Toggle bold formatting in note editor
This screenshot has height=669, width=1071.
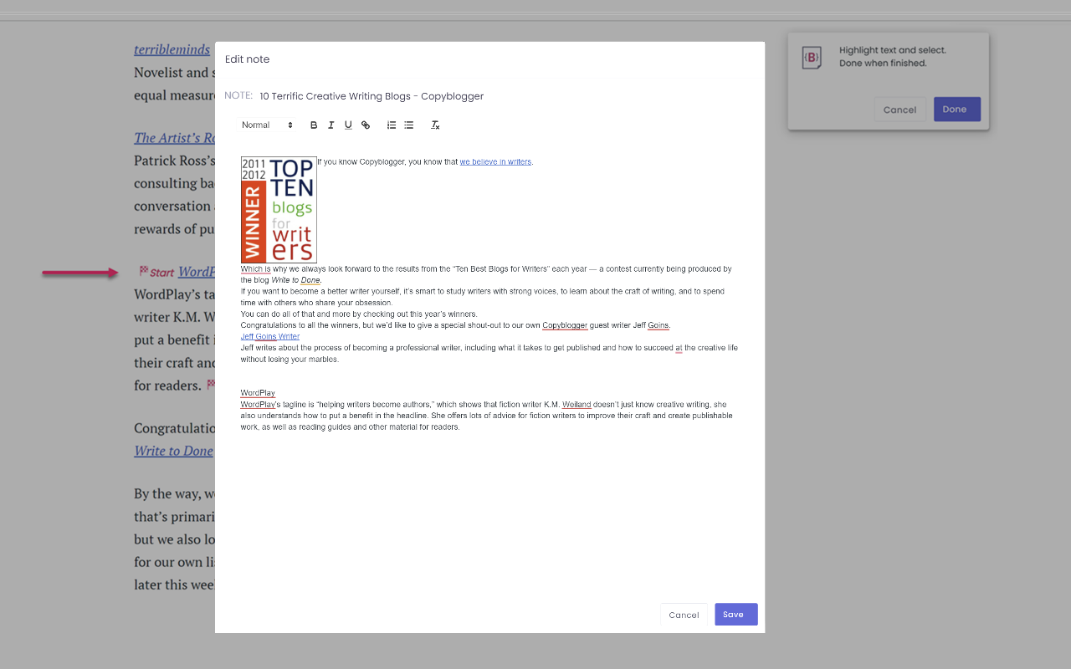pos(314,125)
